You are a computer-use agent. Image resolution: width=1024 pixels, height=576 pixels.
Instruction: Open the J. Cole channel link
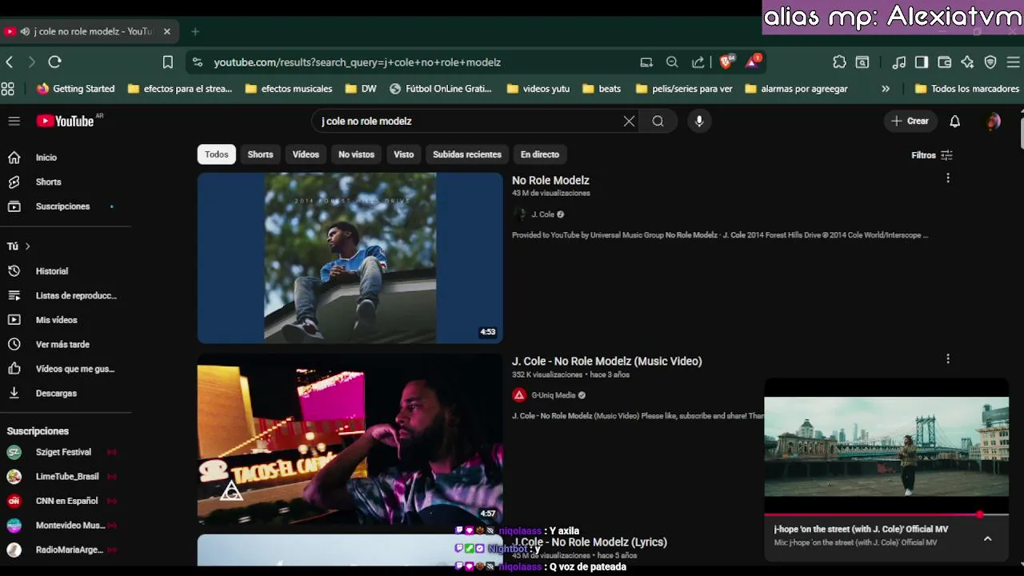(x=542, y=214)
